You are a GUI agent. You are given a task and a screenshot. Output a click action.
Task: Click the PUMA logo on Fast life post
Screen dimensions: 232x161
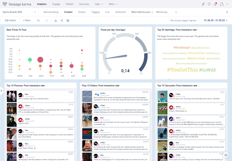(171, 95)
